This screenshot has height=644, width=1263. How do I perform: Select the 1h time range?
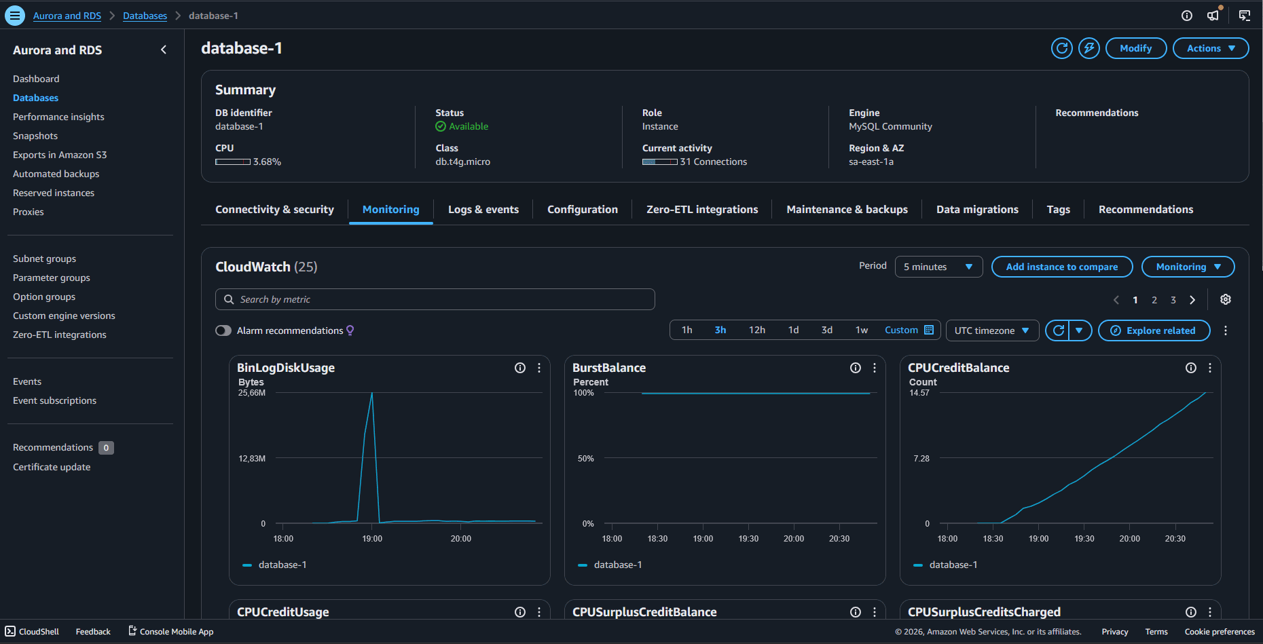tap(687, 330)
